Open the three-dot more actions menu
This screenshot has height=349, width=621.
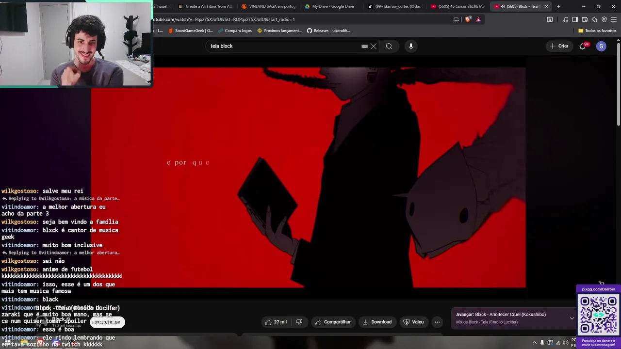point(437,322)
